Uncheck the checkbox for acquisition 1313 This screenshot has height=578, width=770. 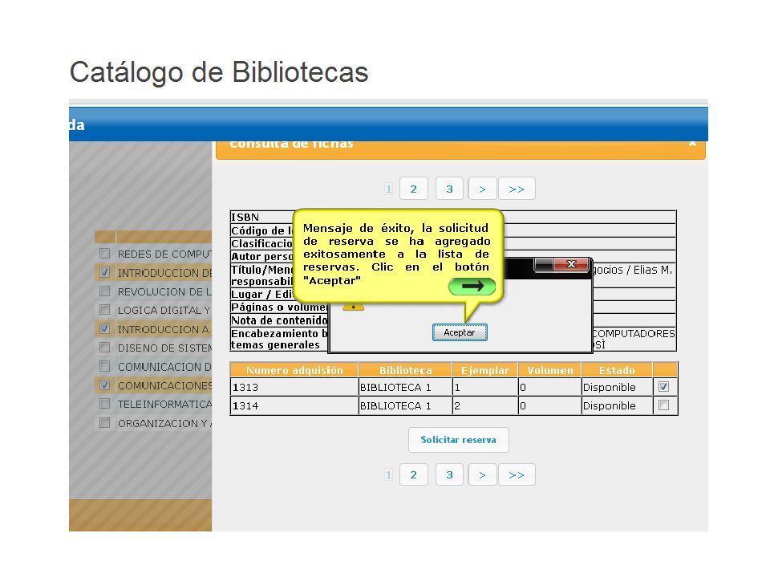tap(663, 387)
